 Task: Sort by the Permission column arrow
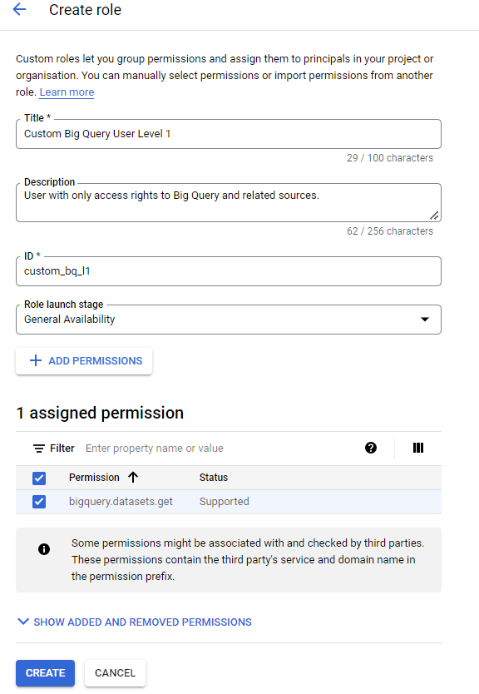coord(133,477)
